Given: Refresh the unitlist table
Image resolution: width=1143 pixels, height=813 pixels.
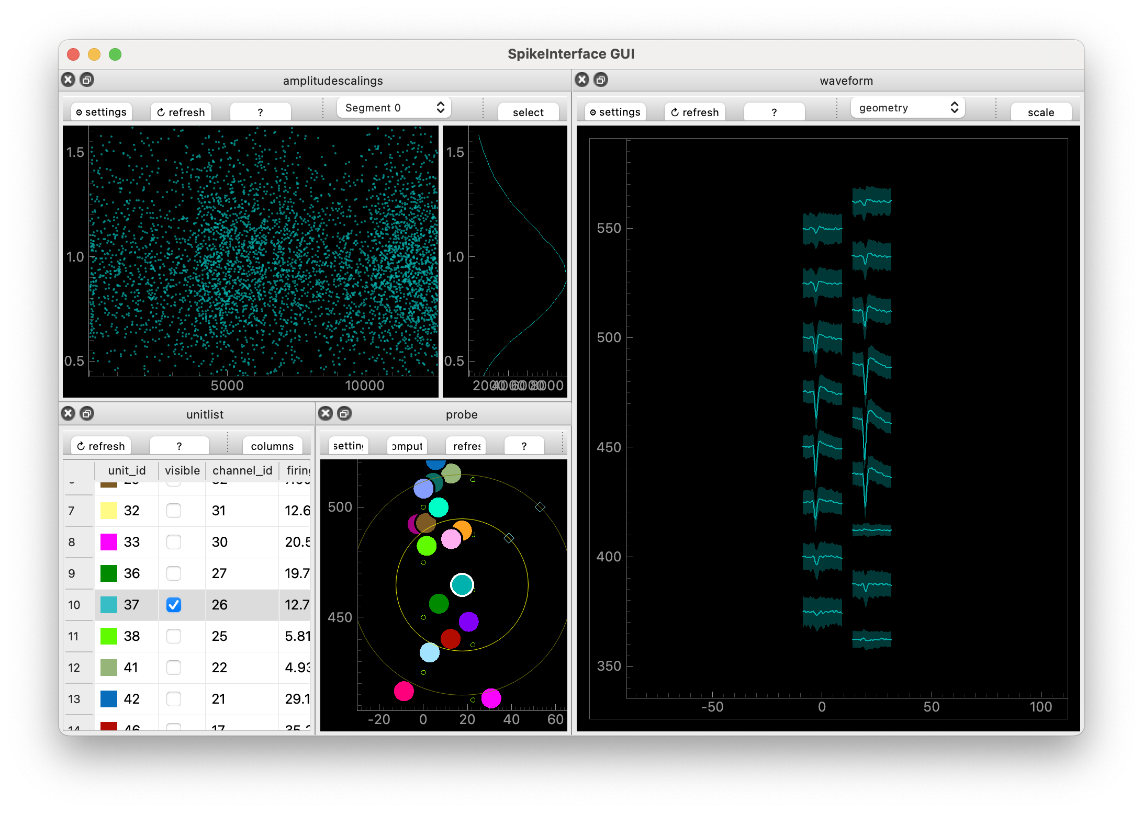Looking at the screenshot, I should click(101, 446).
